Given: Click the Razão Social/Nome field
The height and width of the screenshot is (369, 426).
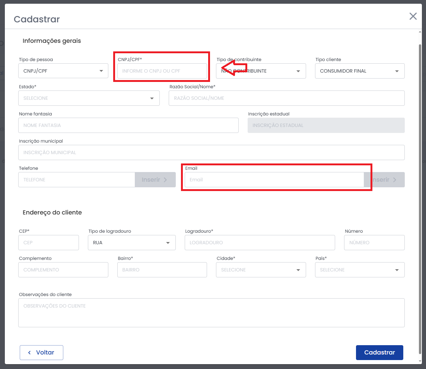Looking at the screenshot, I should [x=286, y=98].
